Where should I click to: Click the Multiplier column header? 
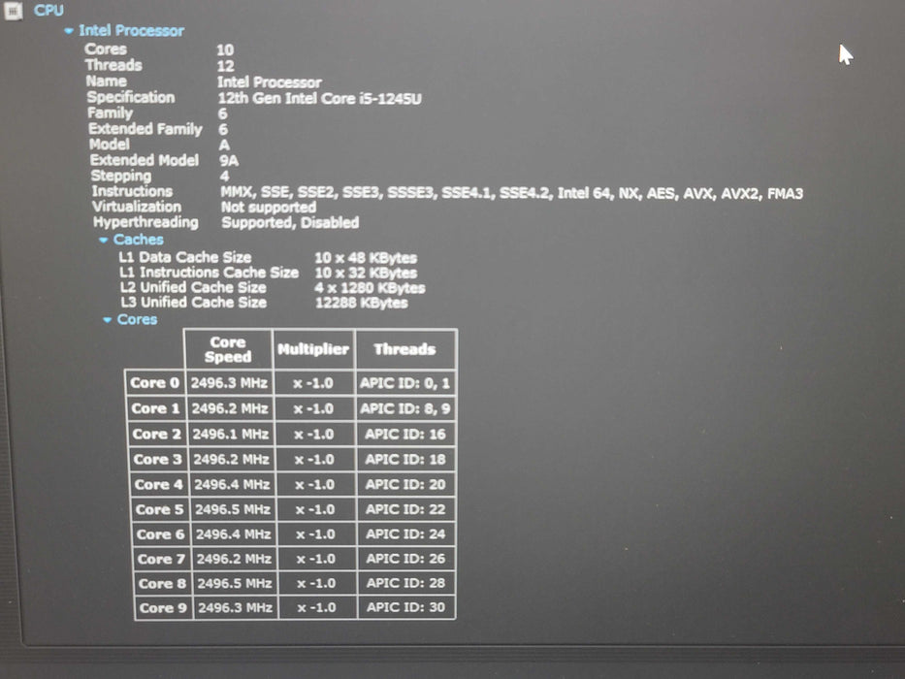[x=313, y=349]
